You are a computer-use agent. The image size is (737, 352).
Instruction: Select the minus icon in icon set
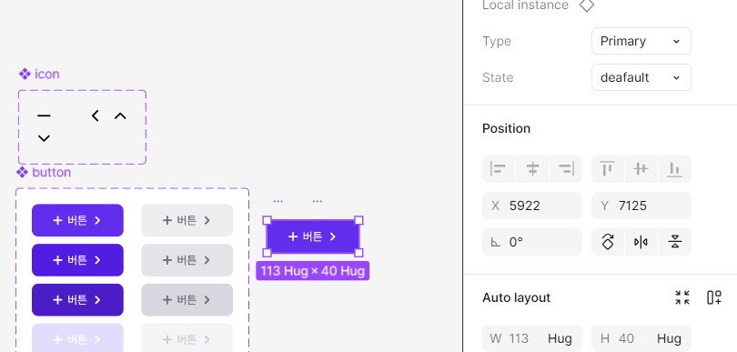[44, 116]
